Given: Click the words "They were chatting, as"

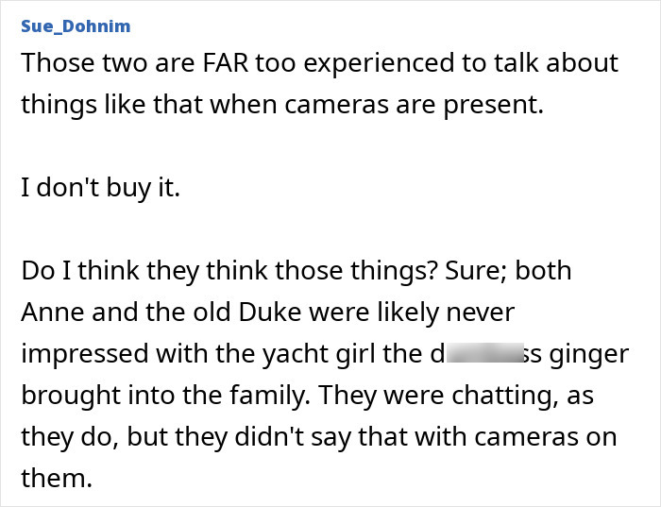Looking at the screenshot, I should pos(456,394).
